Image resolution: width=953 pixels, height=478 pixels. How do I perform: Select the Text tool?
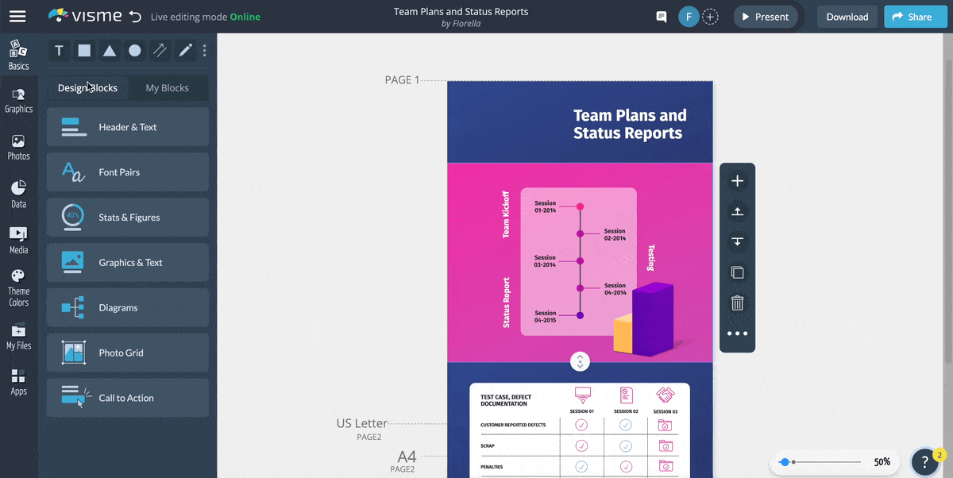point(59,50)
